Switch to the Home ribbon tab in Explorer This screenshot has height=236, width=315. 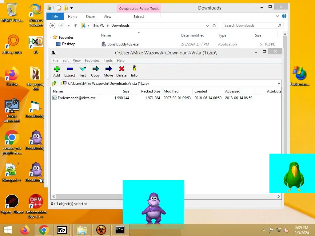click(73, 17)
